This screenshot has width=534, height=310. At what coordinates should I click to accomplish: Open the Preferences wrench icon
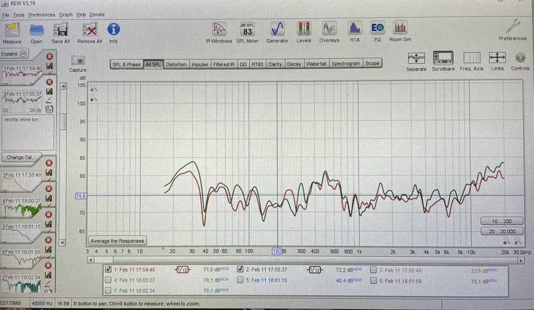(x=513, y=28)
